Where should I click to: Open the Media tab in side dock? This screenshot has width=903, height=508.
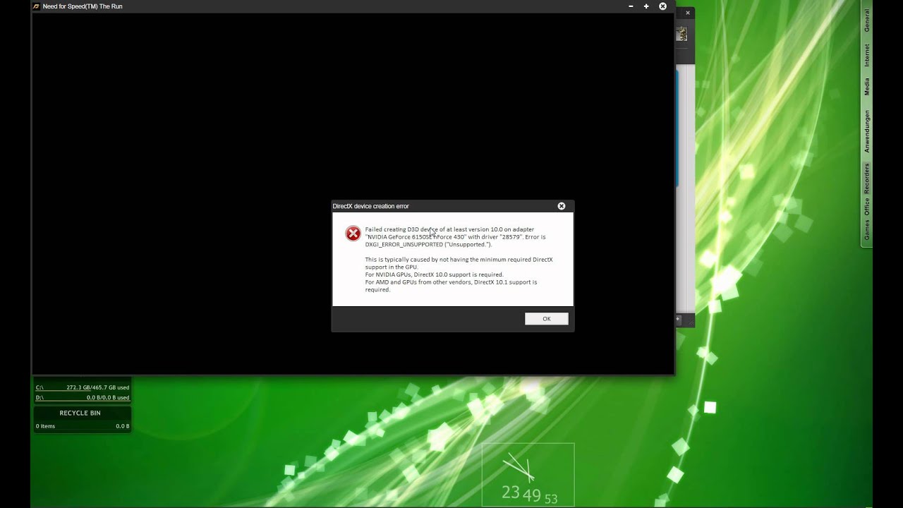click(867, 87)
